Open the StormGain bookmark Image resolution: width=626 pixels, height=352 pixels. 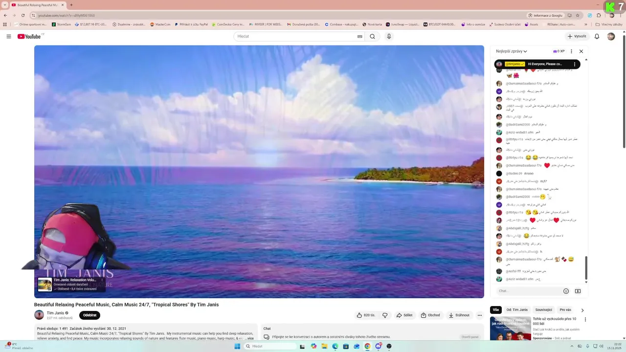(x=61, y=24)
